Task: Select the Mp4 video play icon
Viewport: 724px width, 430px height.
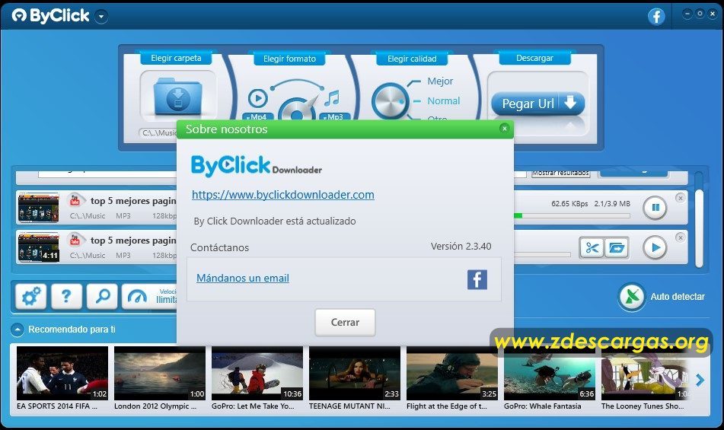Action: click(257, 98)
